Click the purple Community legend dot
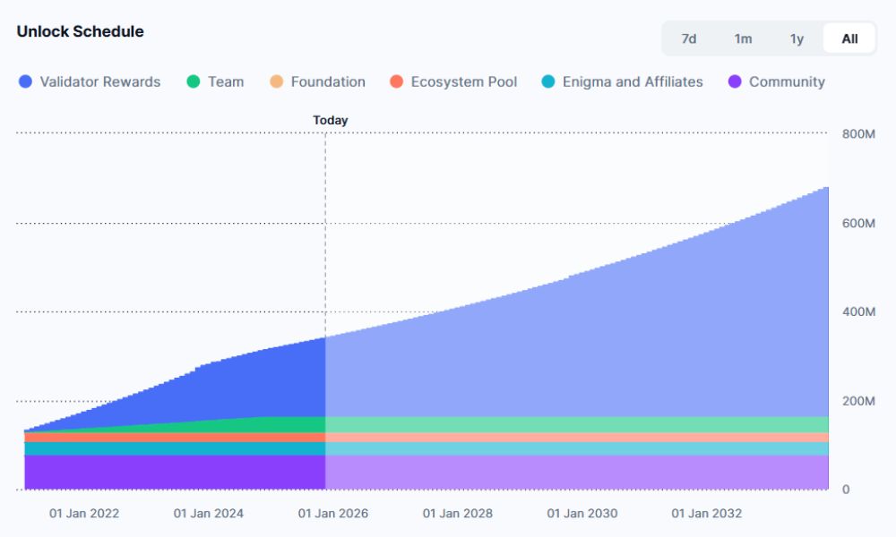Image resolution: width=896 pixels, height=537 pixels. tap(735, 81)
